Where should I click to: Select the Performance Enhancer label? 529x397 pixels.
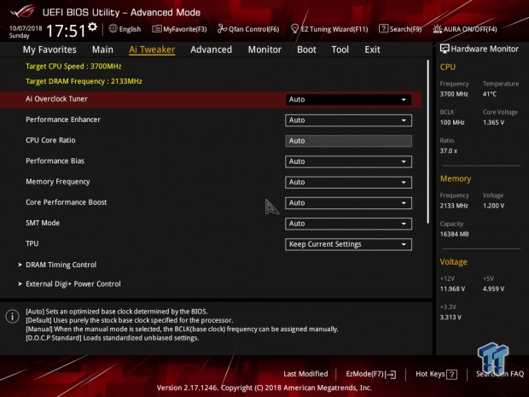63,120
